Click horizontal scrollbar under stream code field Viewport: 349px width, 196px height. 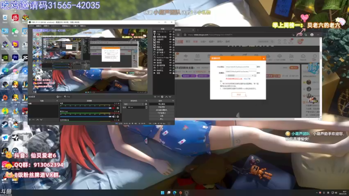[240, 75]
